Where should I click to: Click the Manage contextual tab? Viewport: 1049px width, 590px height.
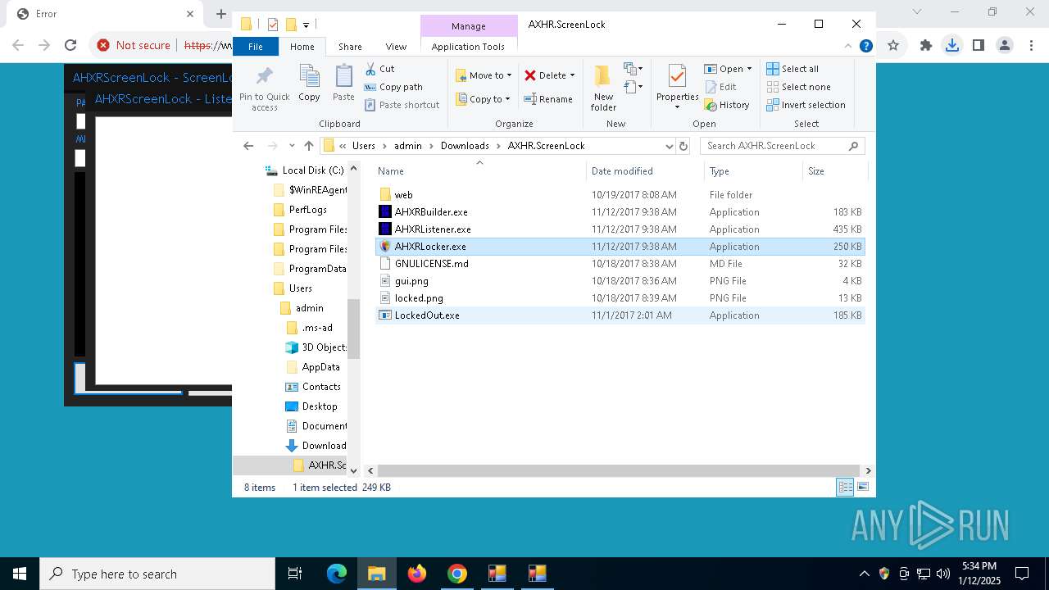pyautogui.click(x=469, y=26)
